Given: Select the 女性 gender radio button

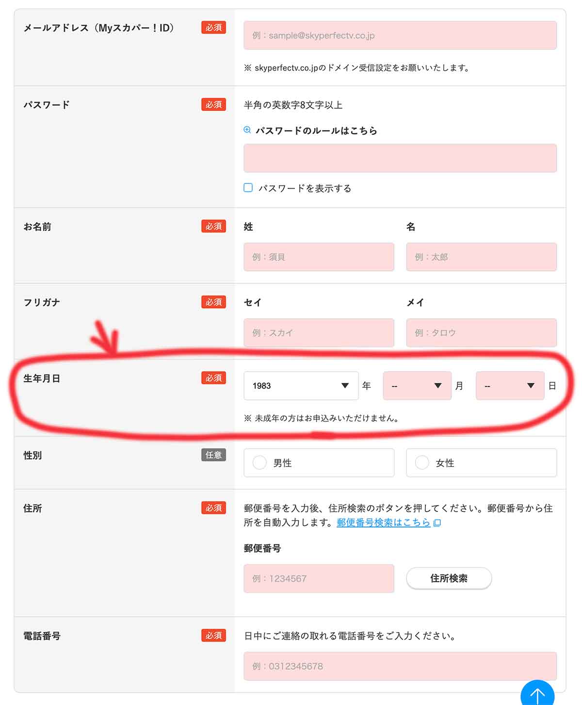Looking at the screenshot, I should tap(421, 463).
